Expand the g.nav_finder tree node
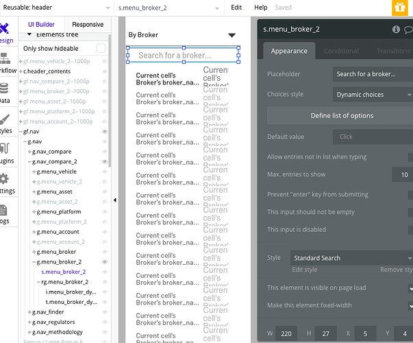413x343 pixels. point(29,312)
